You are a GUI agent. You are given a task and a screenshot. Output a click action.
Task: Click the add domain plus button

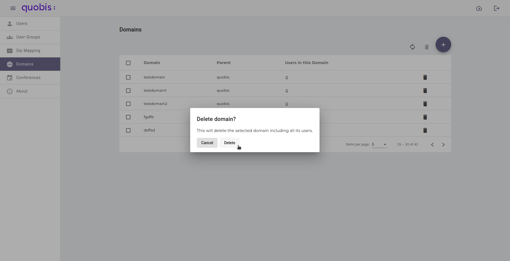tap(443, 45)
